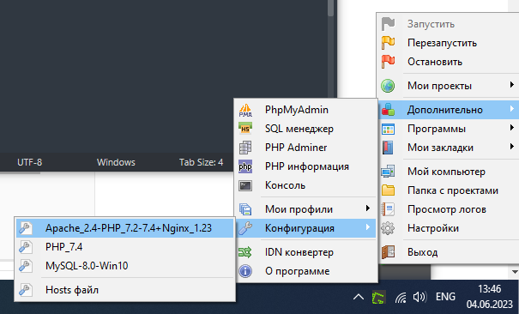Open Apache_2.4-PHP_7.2-7.4+Nginx_1.23 config entry
519x314 pixels.
(125, 228)
